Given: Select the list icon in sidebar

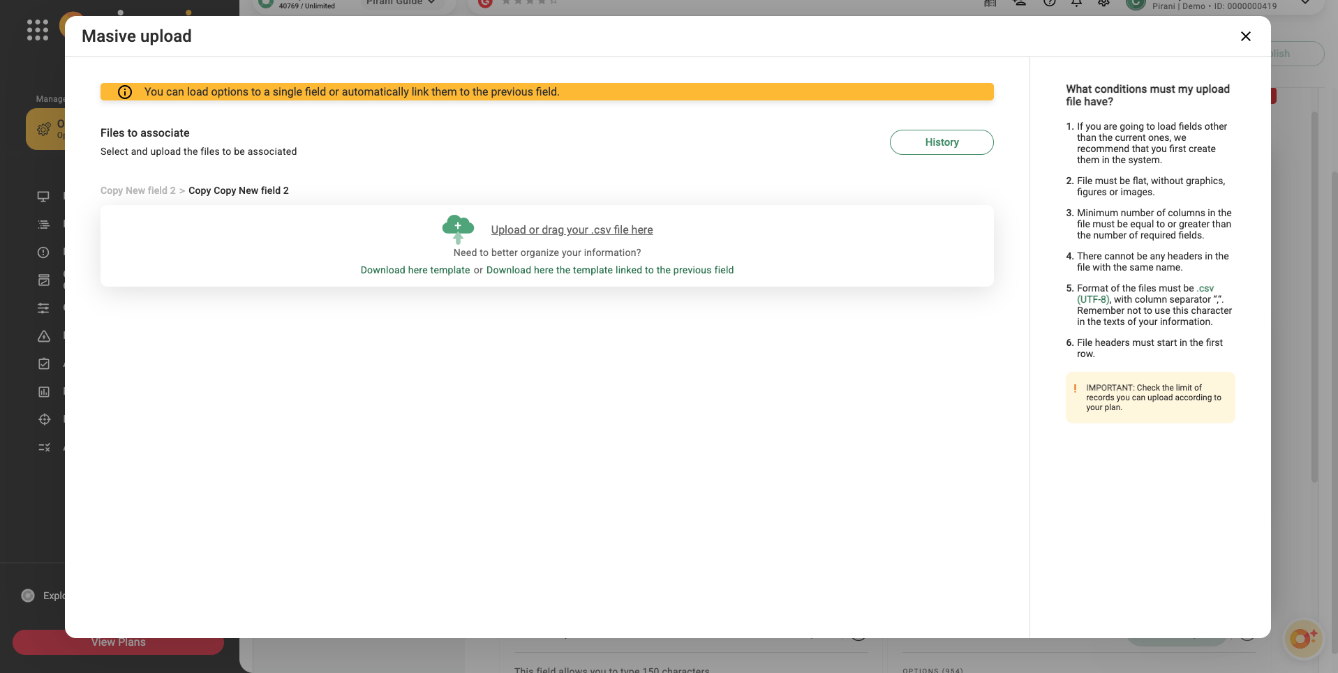Looking at the screenshot, I should (x=43, y=225).
